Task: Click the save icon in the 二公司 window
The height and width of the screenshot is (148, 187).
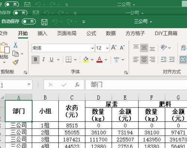Action: (x=27, y=4)
